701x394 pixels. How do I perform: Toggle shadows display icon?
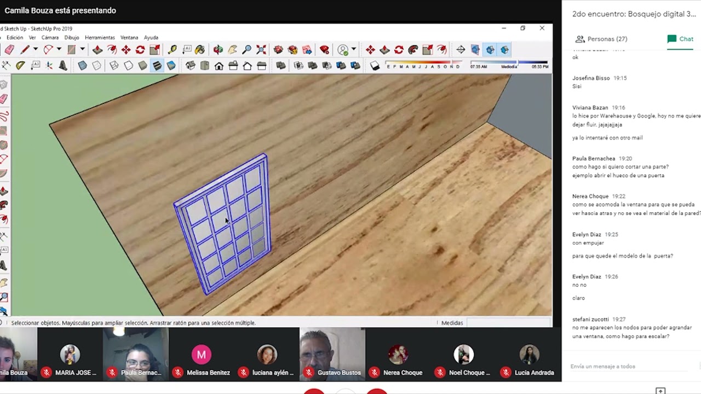[x=375, y=66]
